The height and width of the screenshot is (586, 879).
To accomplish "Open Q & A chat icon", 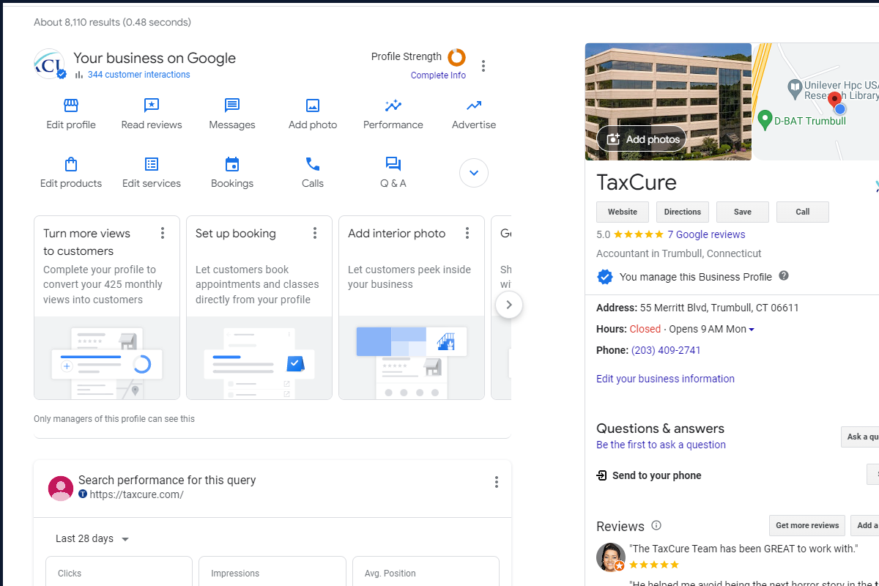I will coord(393,164).
